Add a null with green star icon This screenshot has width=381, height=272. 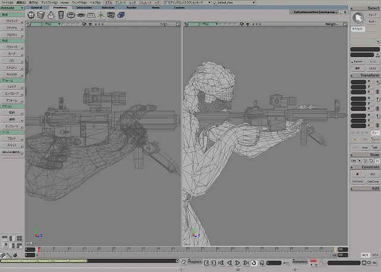(x=102, y=14)
